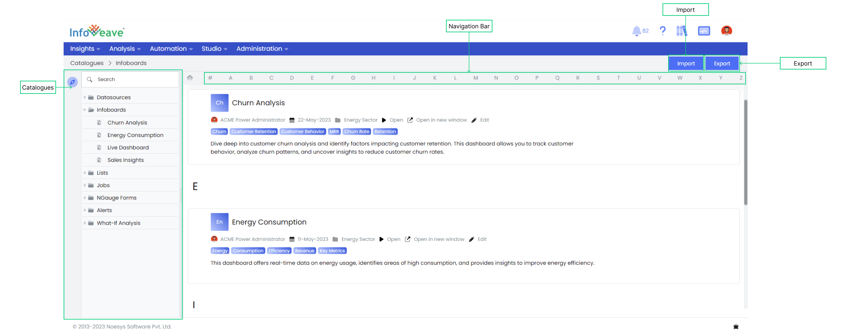Click the home icon in alphabet bar
857x336 pixels.
[x=190, y=78]
